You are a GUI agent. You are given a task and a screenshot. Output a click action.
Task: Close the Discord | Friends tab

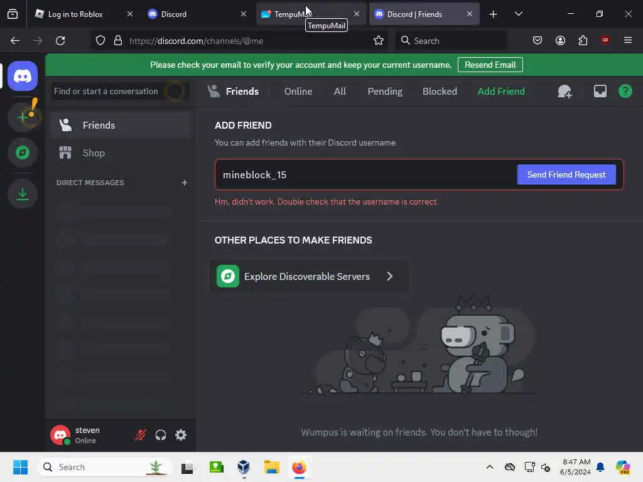pyautogui.click(x=470, y=14)
